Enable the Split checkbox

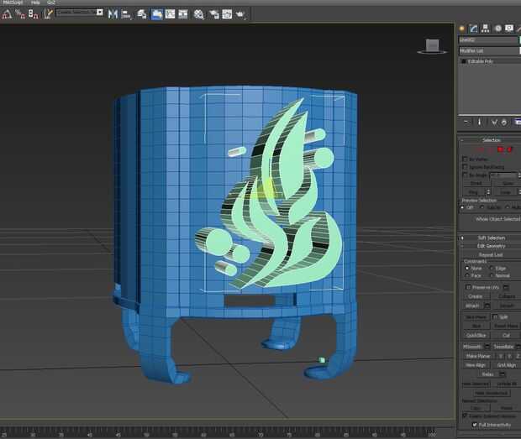(x=495, y=317)
